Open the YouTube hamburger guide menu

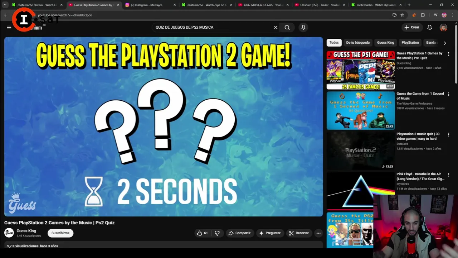(x=9, y=27)
